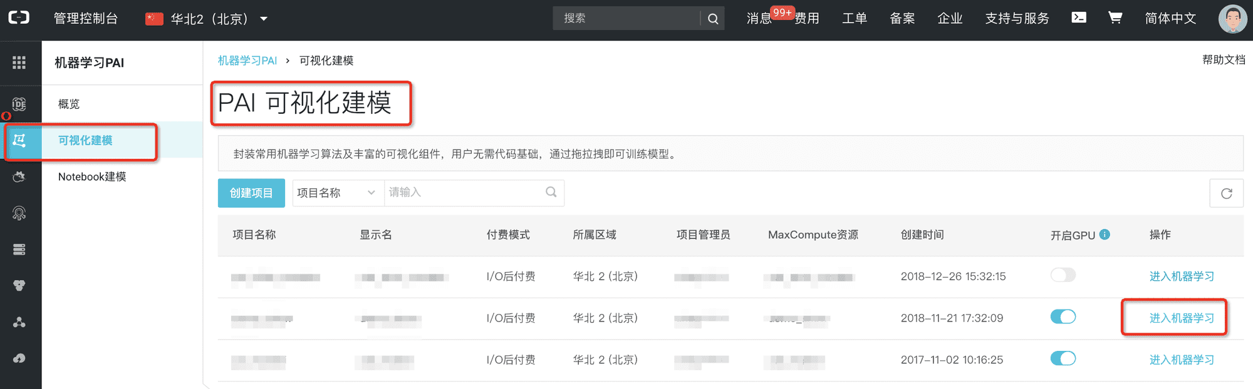Click the heart-shaped sidebar icon
Screen dimensions: 1253x389
19,286
